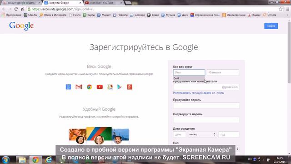The image size is (291, 164).
Task: Focus the Имя first name field
Action: (189, 72)
